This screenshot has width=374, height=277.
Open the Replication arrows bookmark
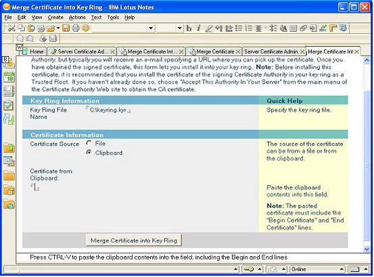9,120
